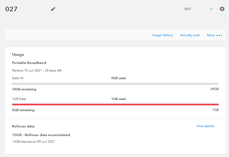Click the 027 label in the account selector

188,9
